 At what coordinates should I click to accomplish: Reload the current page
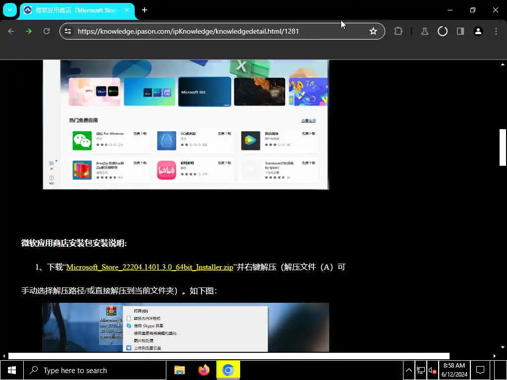click(x=47, y=31)
